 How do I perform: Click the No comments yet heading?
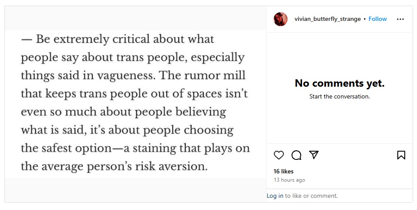pyautogui.click(x=340, y=83)
